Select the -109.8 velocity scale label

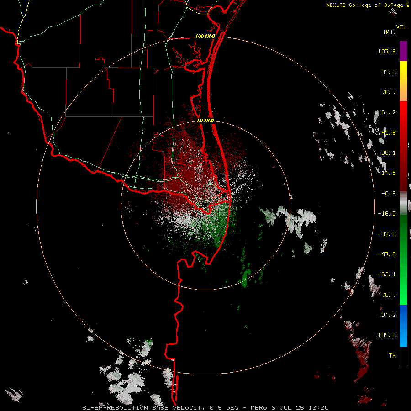click(385, 335)
